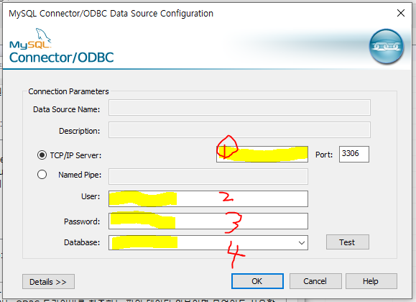Focus the Description input field
Screen dimensions: 416x302
click(239, 130)
